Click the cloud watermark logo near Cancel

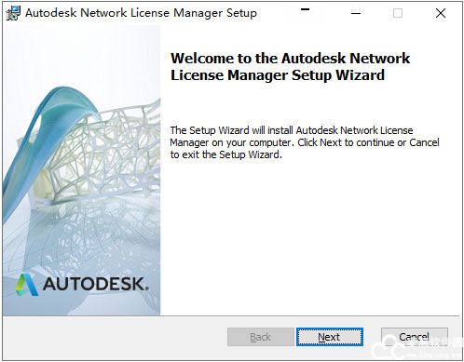(x=389, y=349)
